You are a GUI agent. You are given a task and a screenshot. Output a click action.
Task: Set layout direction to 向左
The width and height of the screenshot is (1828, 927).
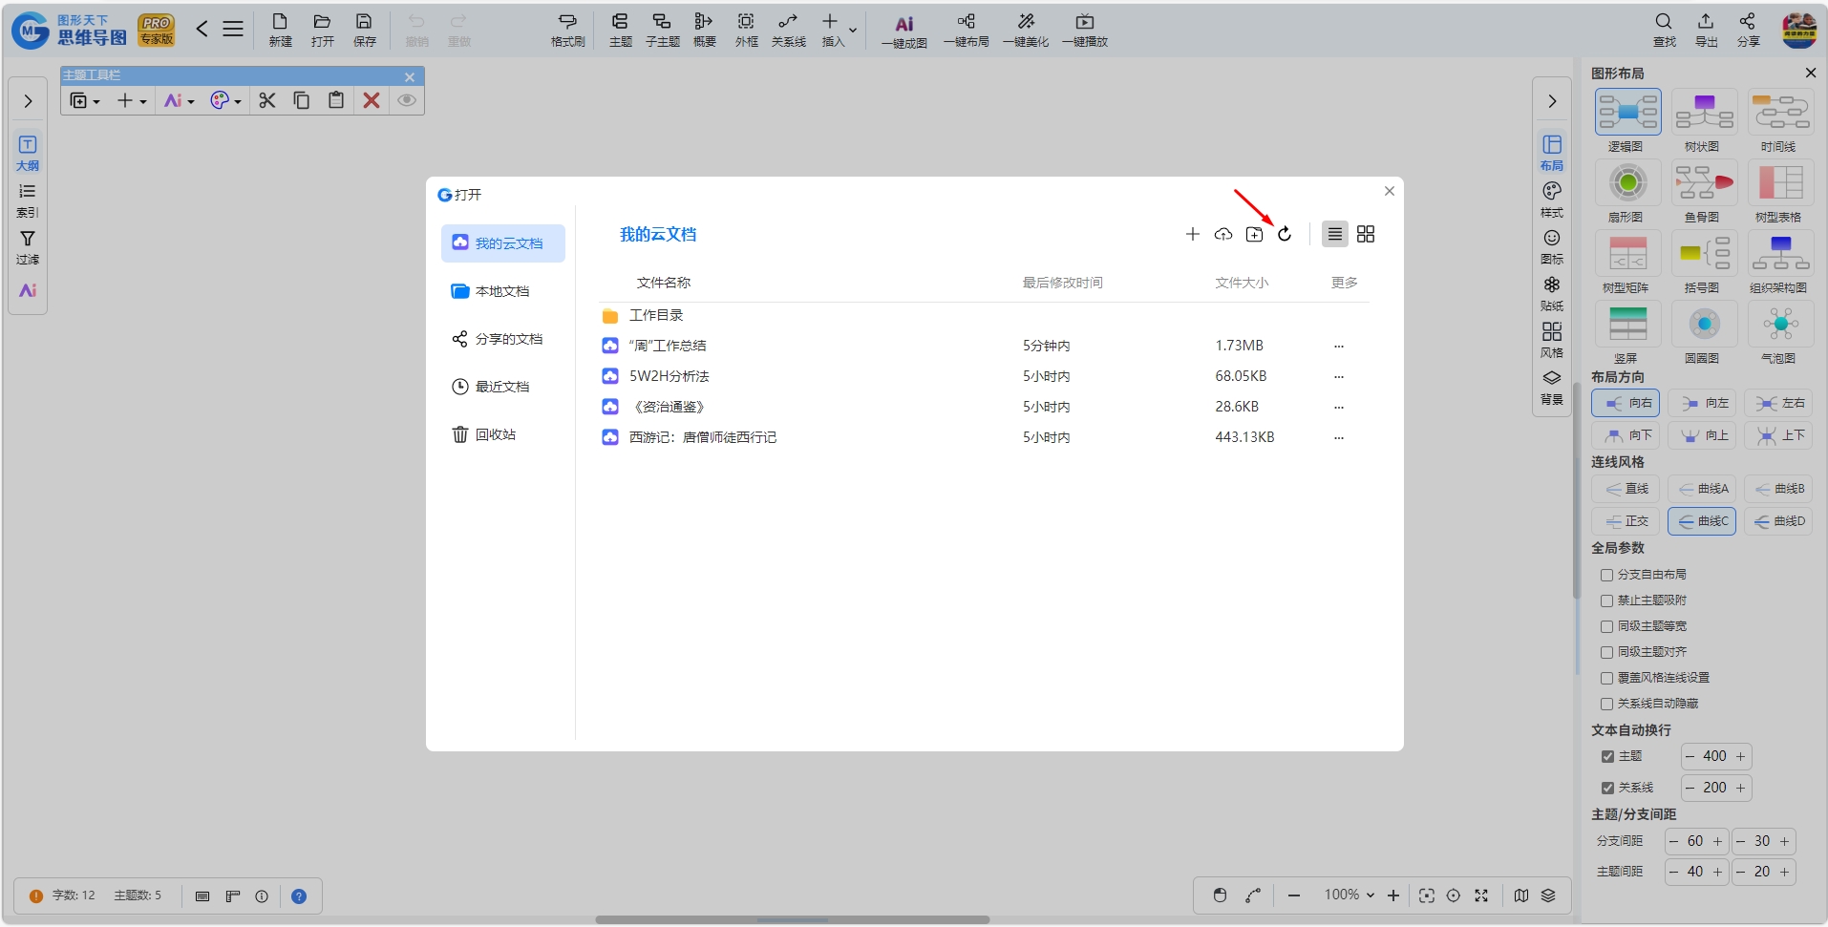pos(1702,403)
